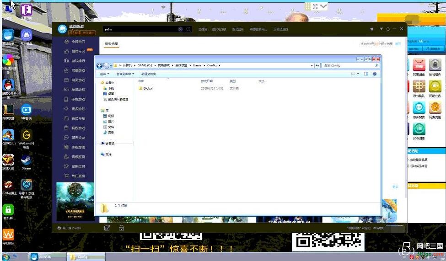Select 最近访问的位置 in navigation pane
446x261 pixels.
point(116,100)
